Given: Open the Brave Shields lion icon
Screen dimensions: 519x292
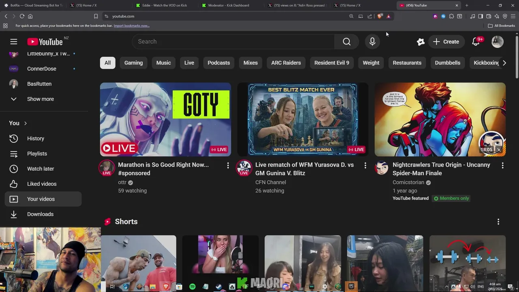Looking at the screenshot, I should [380, 16].
